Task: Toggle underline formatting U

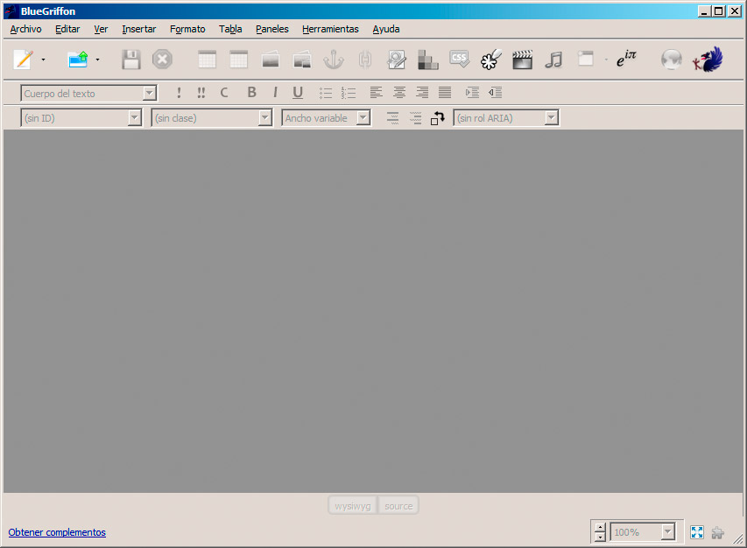Action: 298,93
